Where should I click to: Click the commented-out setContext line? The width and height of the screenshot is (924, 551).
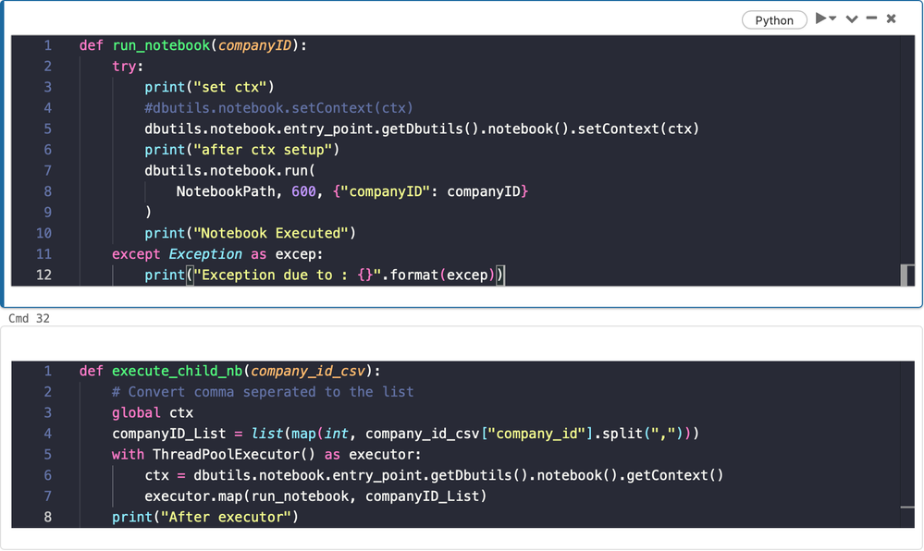[278, 108]
